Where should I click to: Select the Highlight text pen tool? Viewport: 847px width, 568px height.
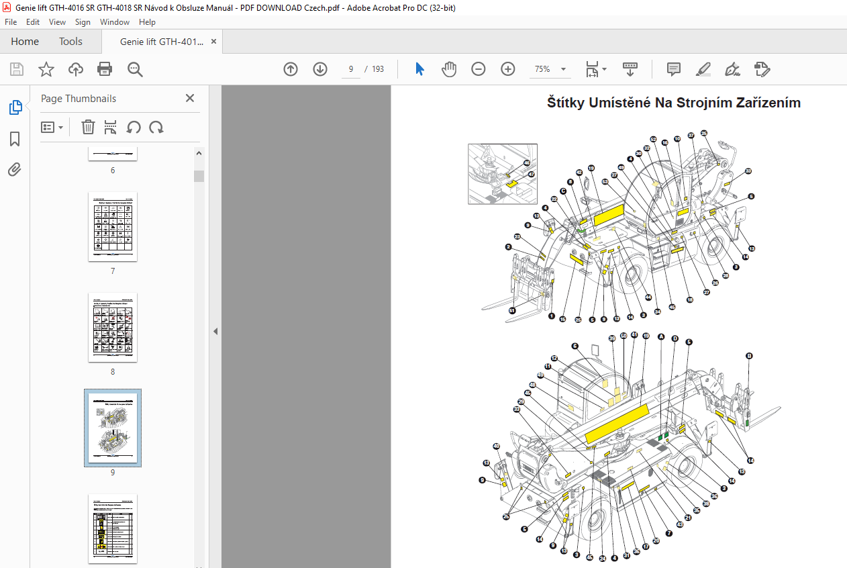tap(703, 69)
